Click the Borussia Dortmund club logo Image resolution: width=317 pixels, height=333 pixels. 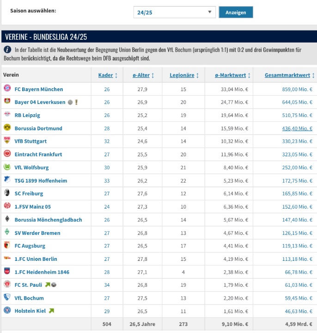click(x=7, y=128)
